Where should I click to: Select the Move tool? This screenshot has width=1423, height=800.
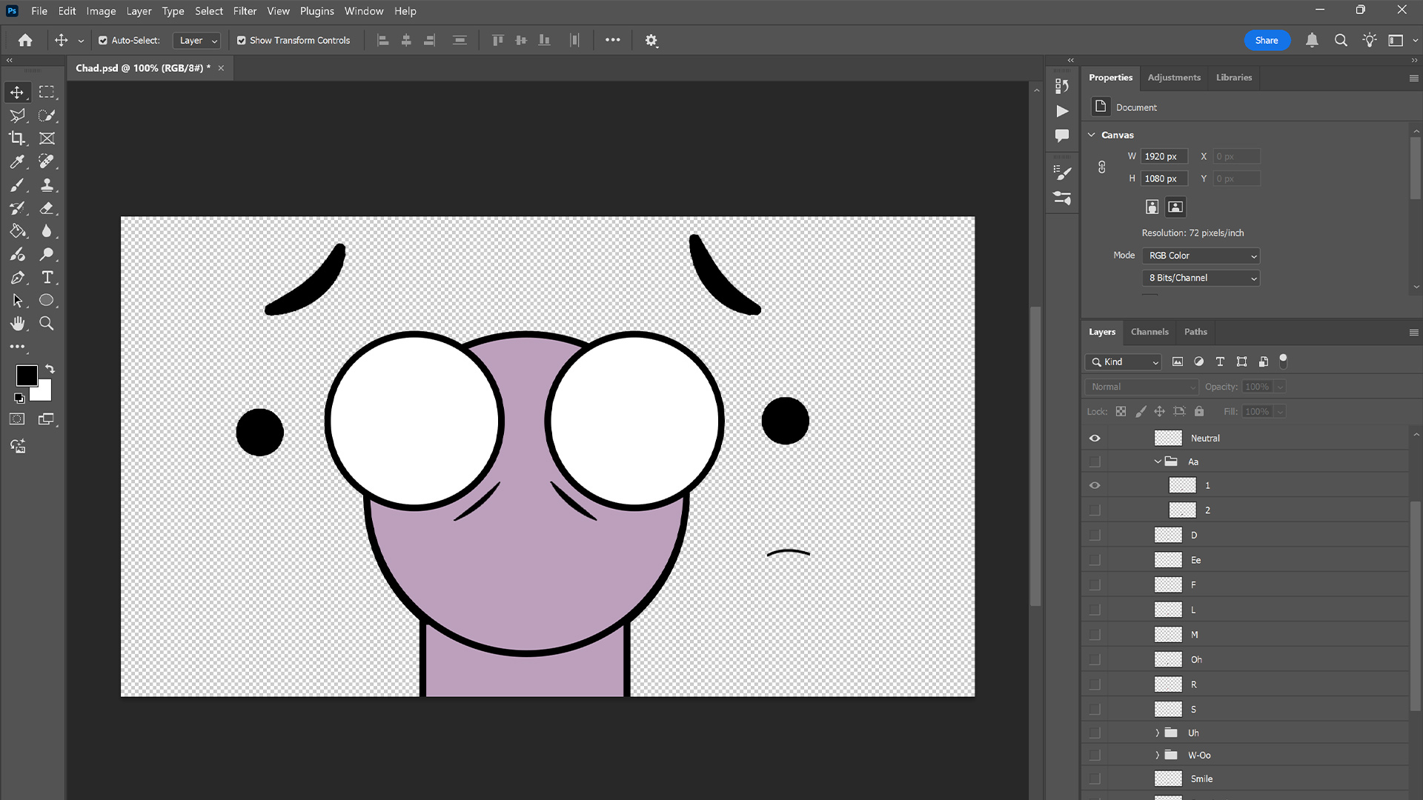tap(17, 93)
